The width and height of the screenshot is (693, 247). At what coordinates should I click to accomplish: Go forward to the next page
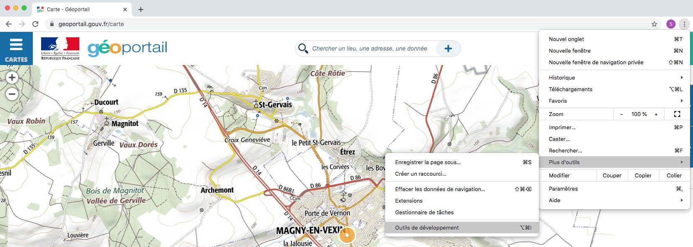click(x=22, y=24)
